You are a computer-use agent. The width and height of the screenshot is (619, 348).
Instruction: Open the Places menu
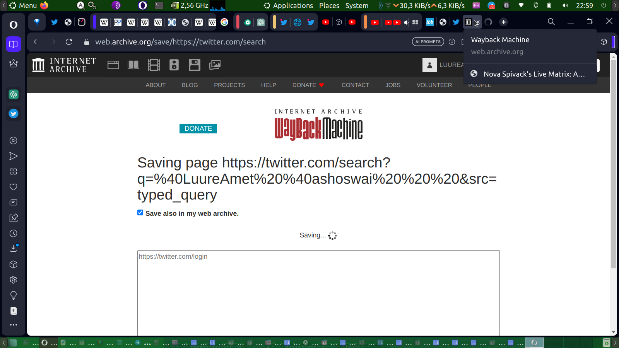point(329,5)
